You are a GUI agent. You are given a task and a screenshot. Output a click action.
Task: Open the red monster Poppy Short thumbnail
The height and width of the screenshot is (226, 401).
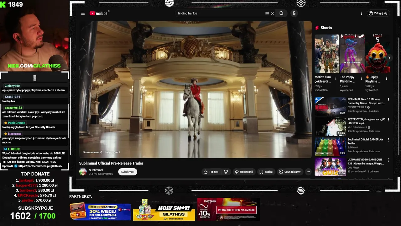tap(378, 54)
